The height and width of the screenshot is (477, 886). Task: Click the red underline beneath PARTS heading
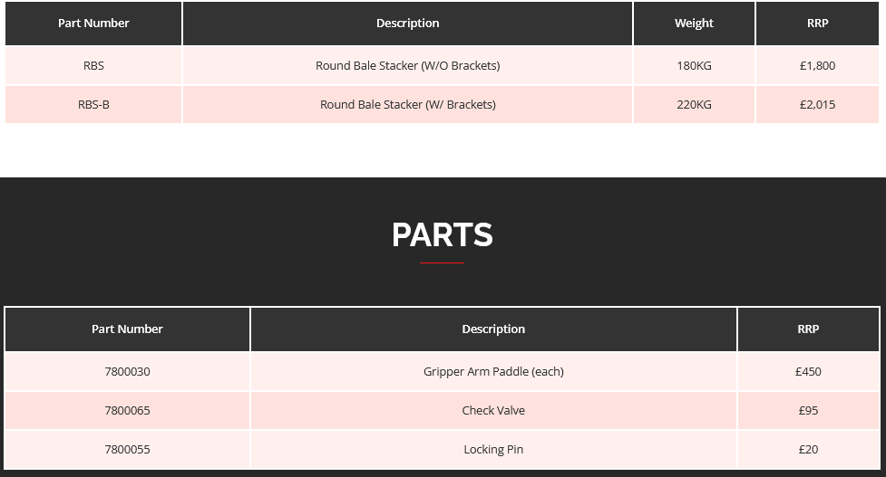[442, 263]
